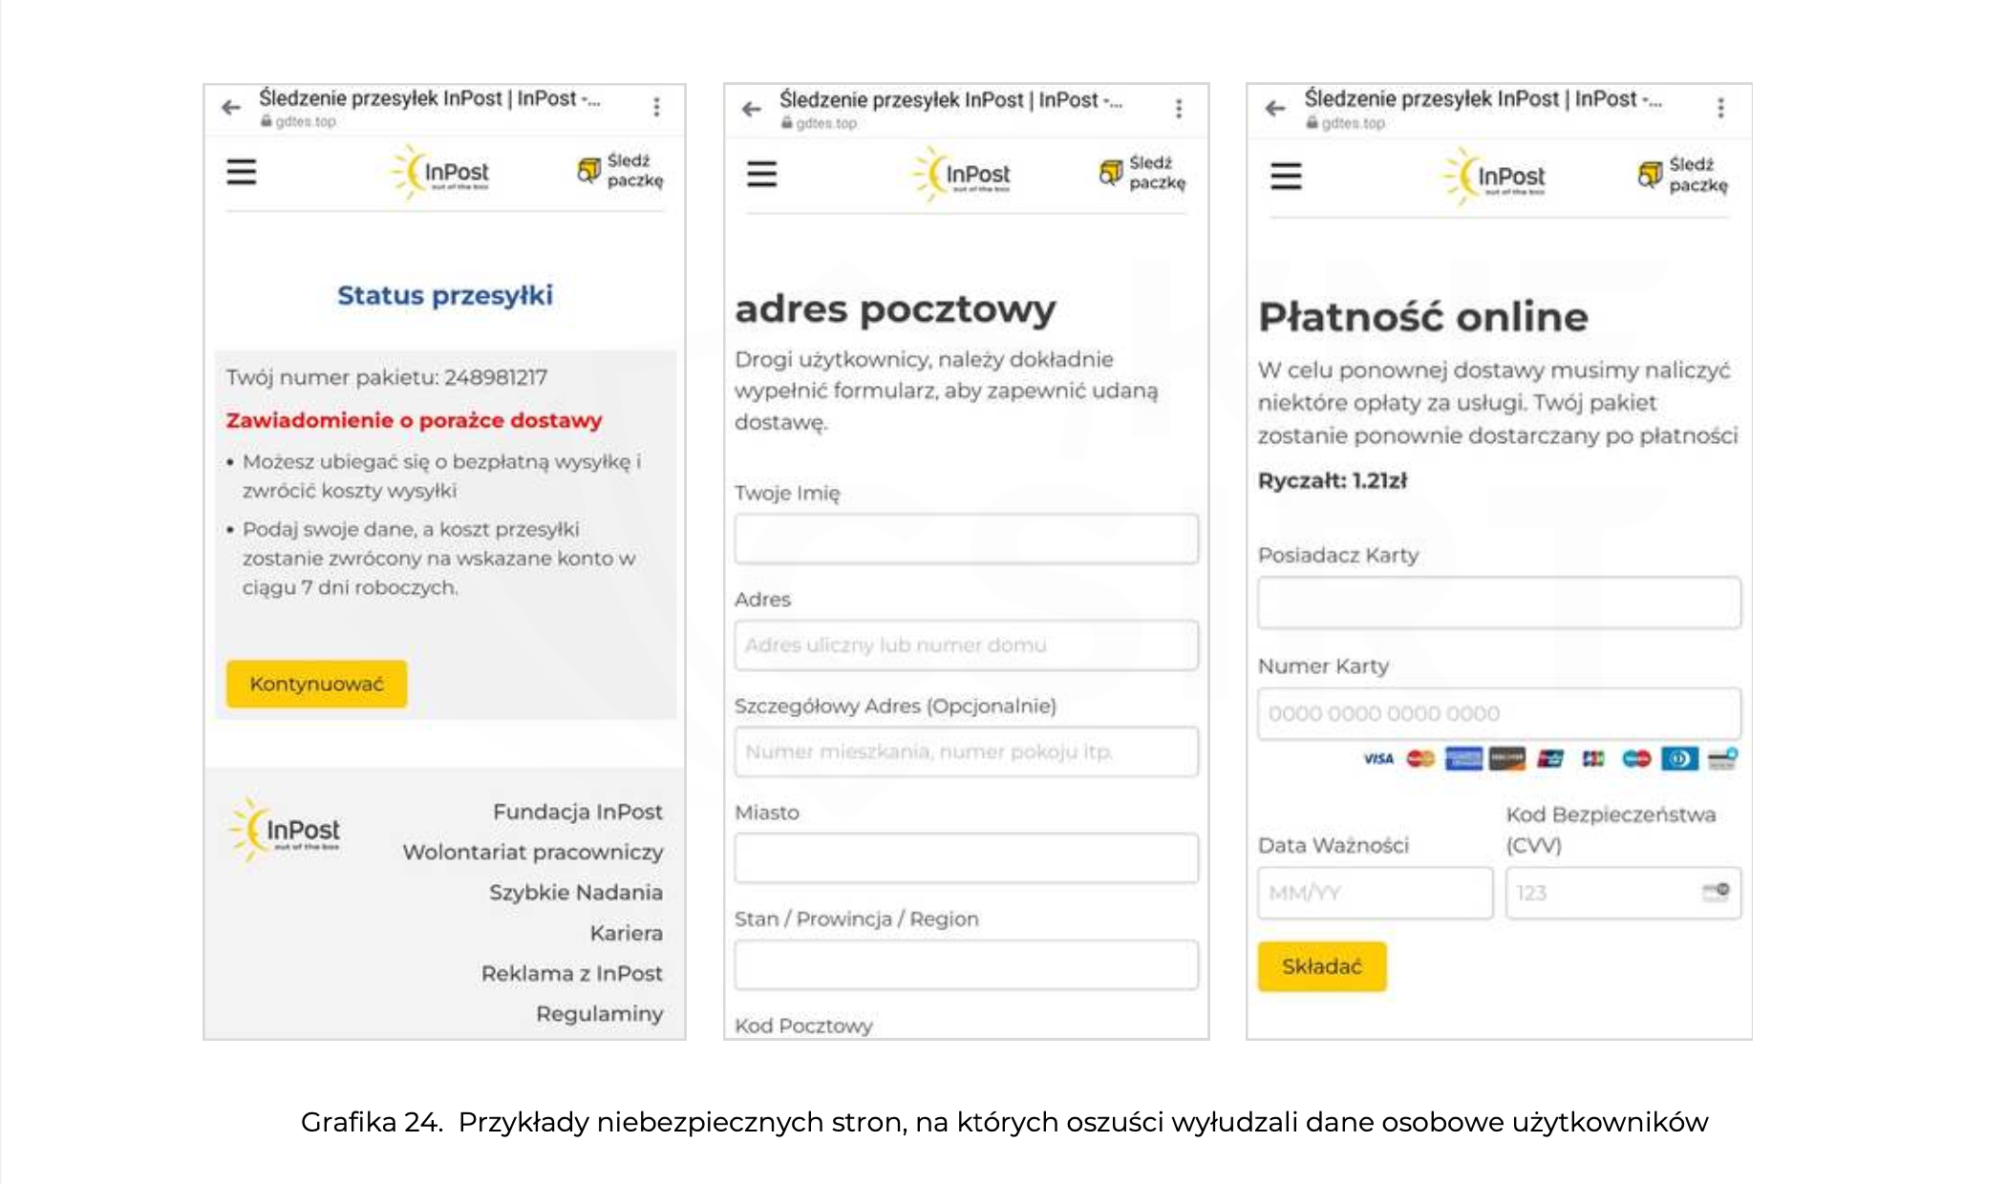The width and height of the screenshot is (2006, 1184).
Task: Focus the Twoje Imię input field
Action: point(966,539)
